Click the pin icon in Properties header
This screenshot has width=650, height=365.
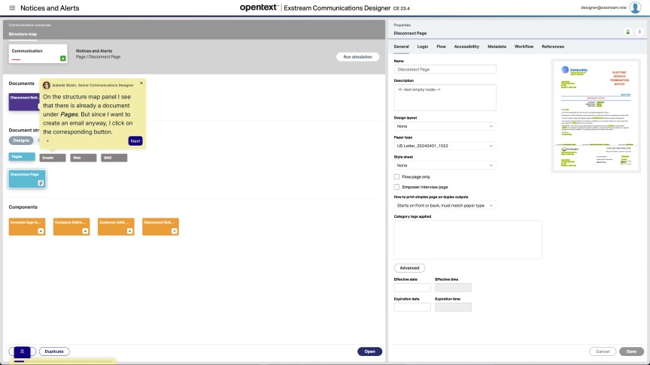pyautogui.click(x=639, y=32)
